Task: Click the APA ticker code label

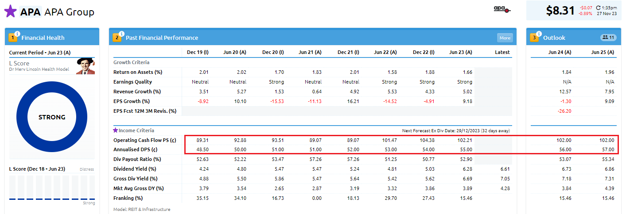Action: coord(30,12)
